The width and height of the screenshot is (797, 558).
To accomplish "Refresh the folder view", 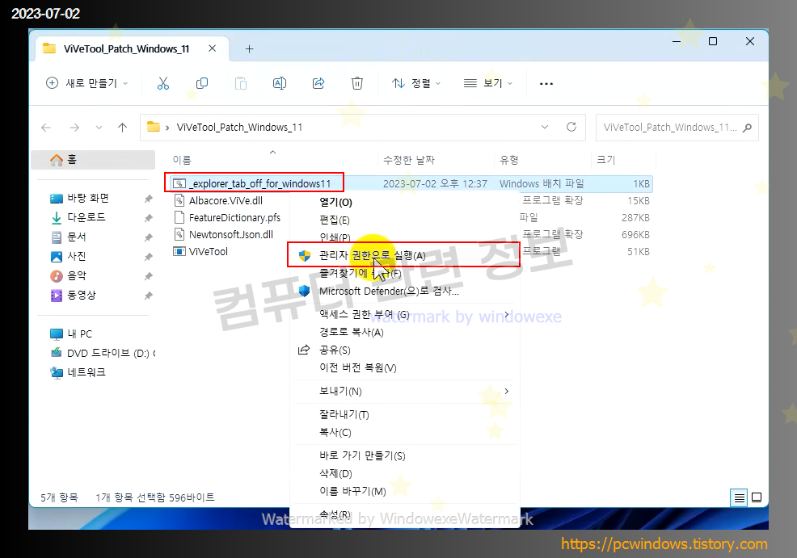I will click(571, 127).
